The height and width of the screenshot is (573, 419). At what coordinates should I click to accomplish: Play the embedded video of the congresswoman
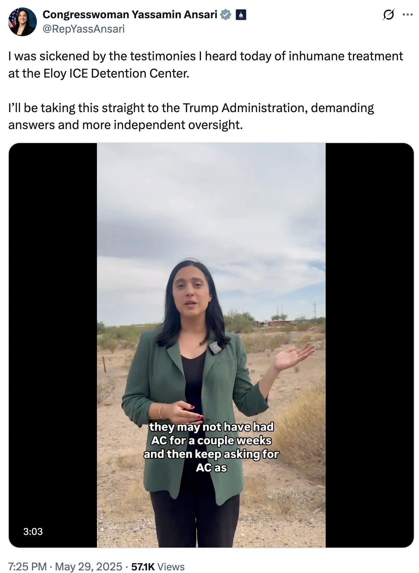(x=211, y=345)
